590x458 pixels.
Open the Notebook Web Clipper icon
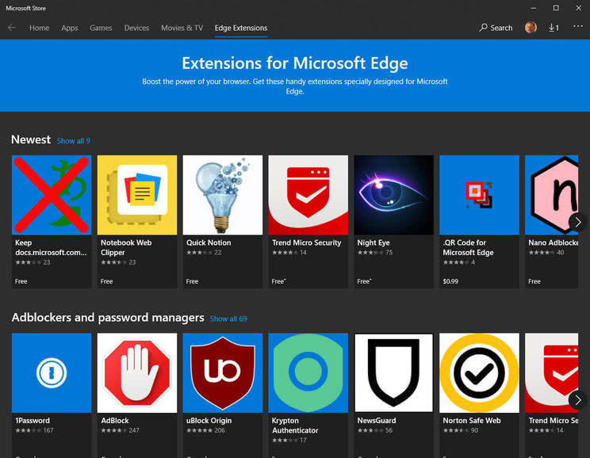click(x=136, y=195)
